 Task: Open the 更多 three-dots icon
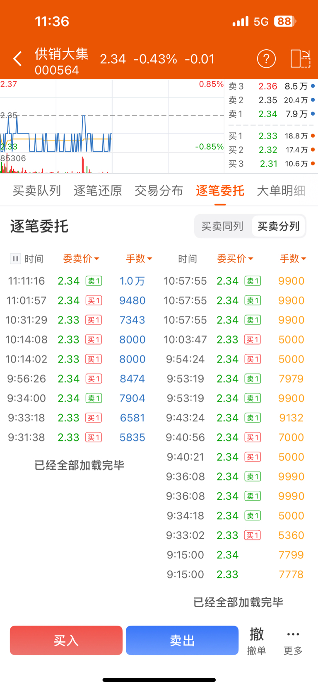click(293, 634)
